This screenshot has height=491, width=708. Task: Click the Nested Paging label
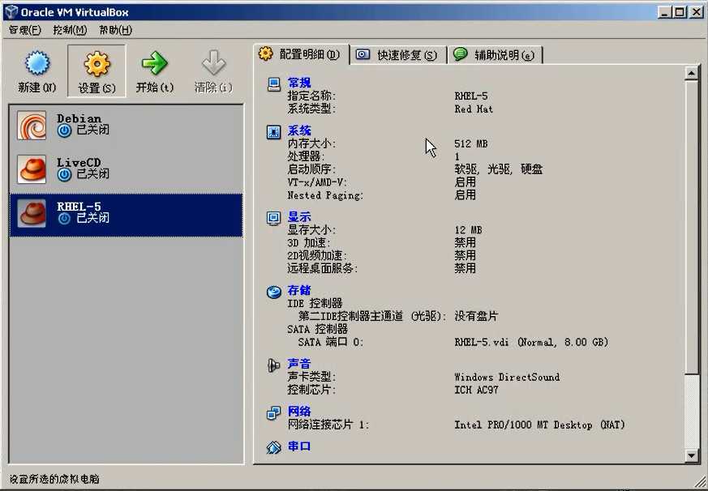pos(325,196)
